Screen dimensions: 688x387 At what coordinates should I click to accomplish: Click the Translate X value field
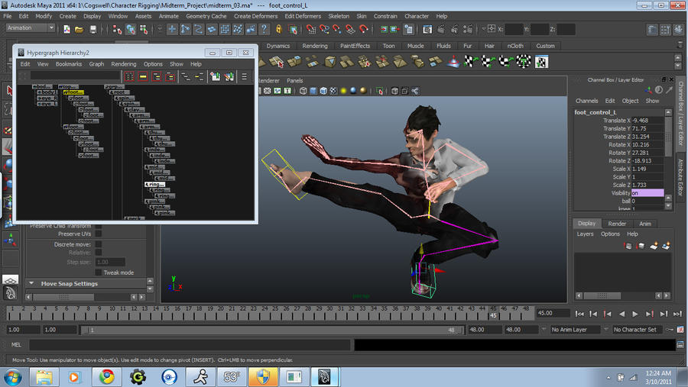click(647, 121)
